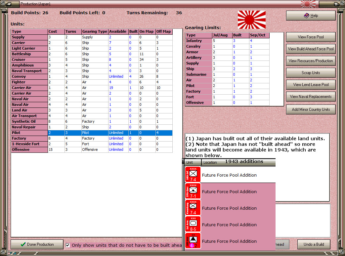Click the 105 mm 4-2 artillery counter
The image size is (345, 256).
click(x=193, y=240)
